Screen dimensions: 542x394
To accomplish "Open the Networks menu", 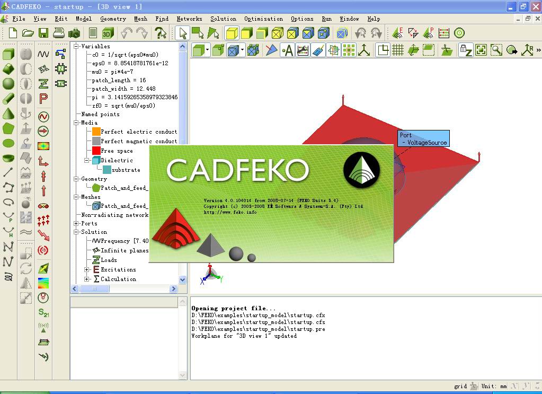I will pyautogui.click(x=189, y=19).
